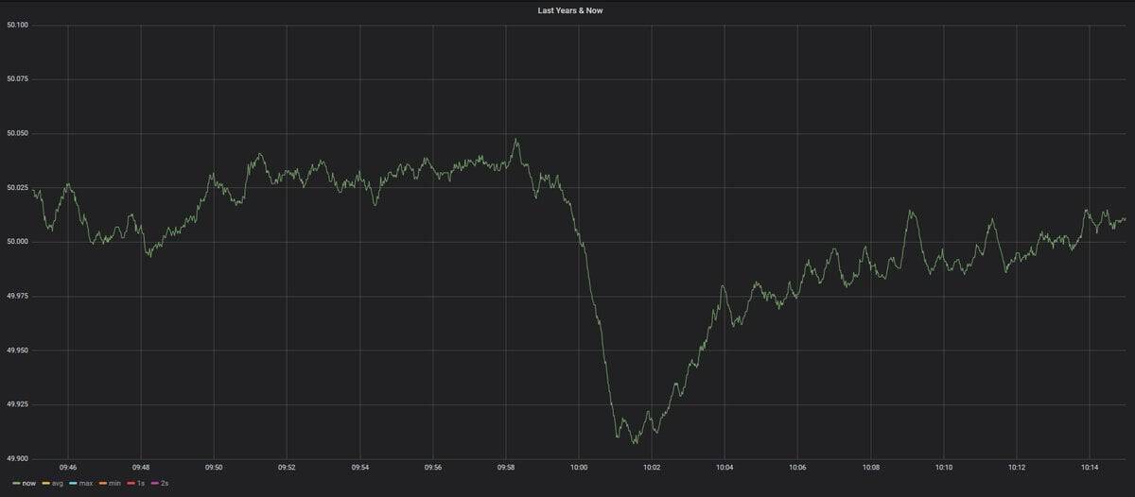Click the orange "min" legend color swatch

100,483
